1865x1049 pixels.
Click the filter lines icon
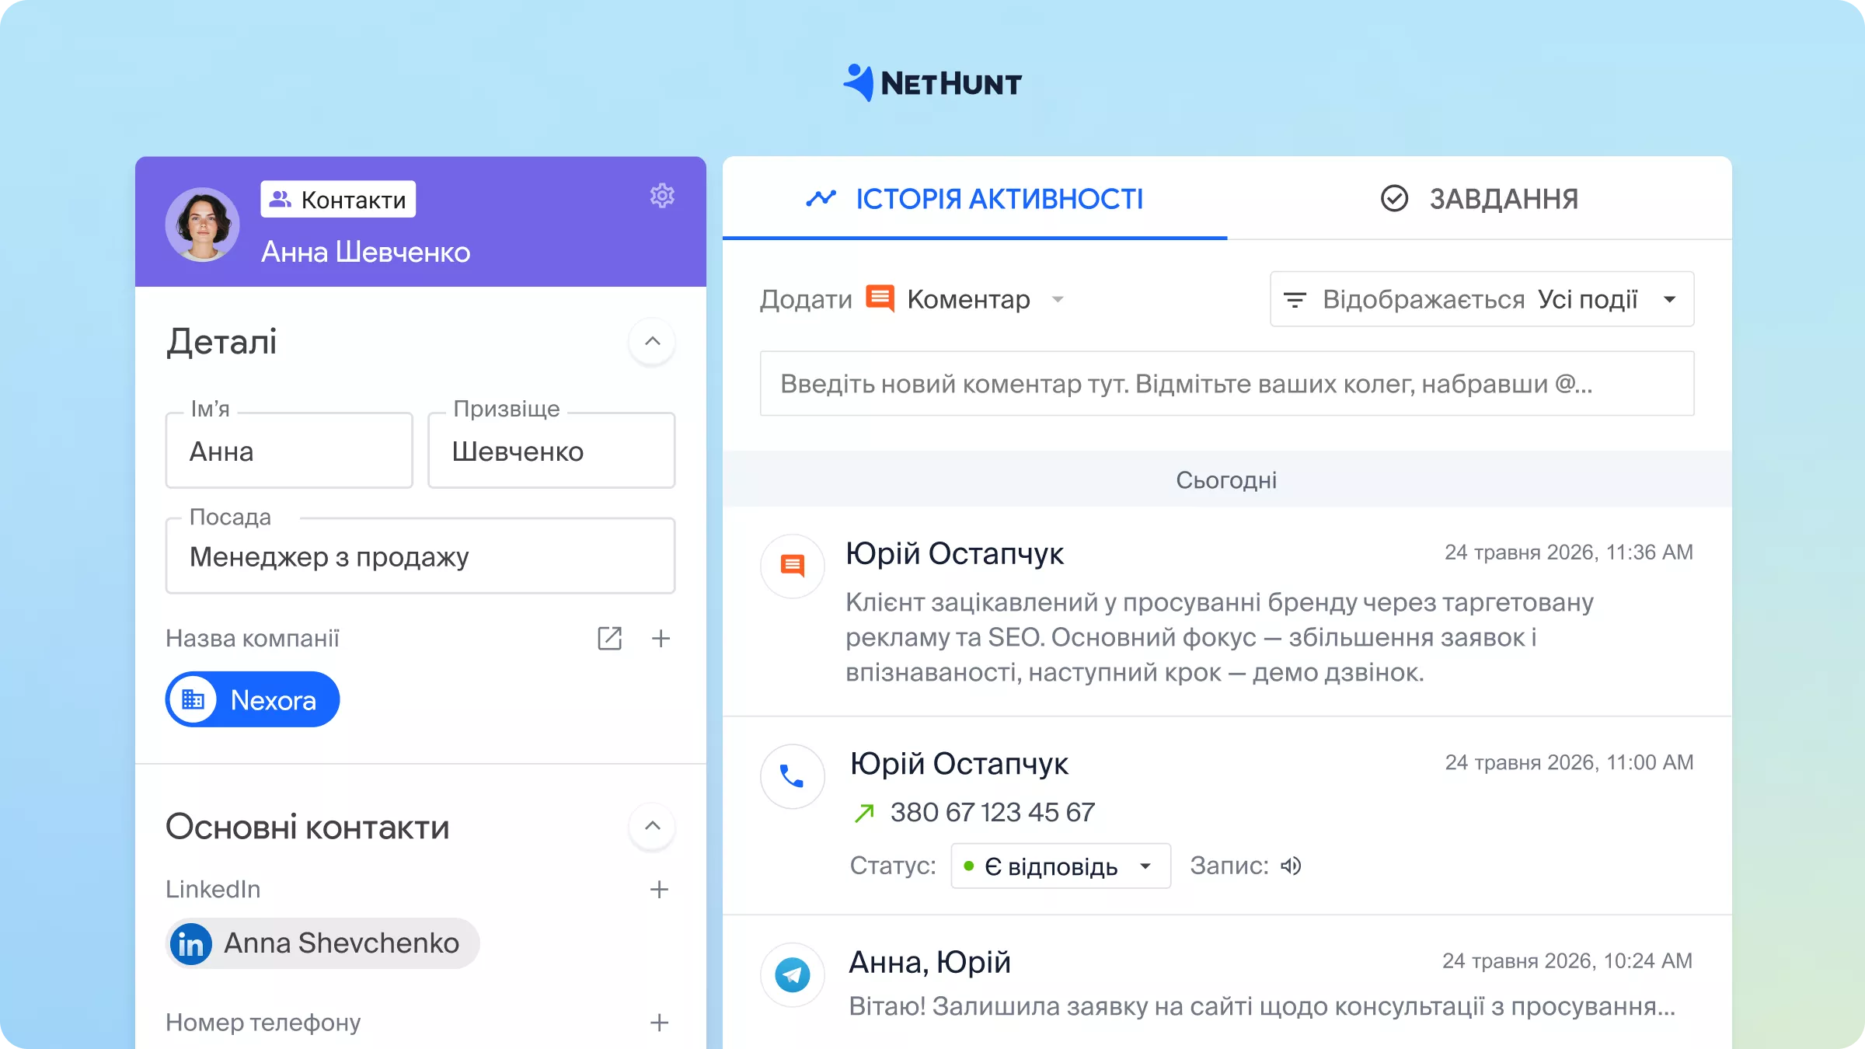point(1295,299)
